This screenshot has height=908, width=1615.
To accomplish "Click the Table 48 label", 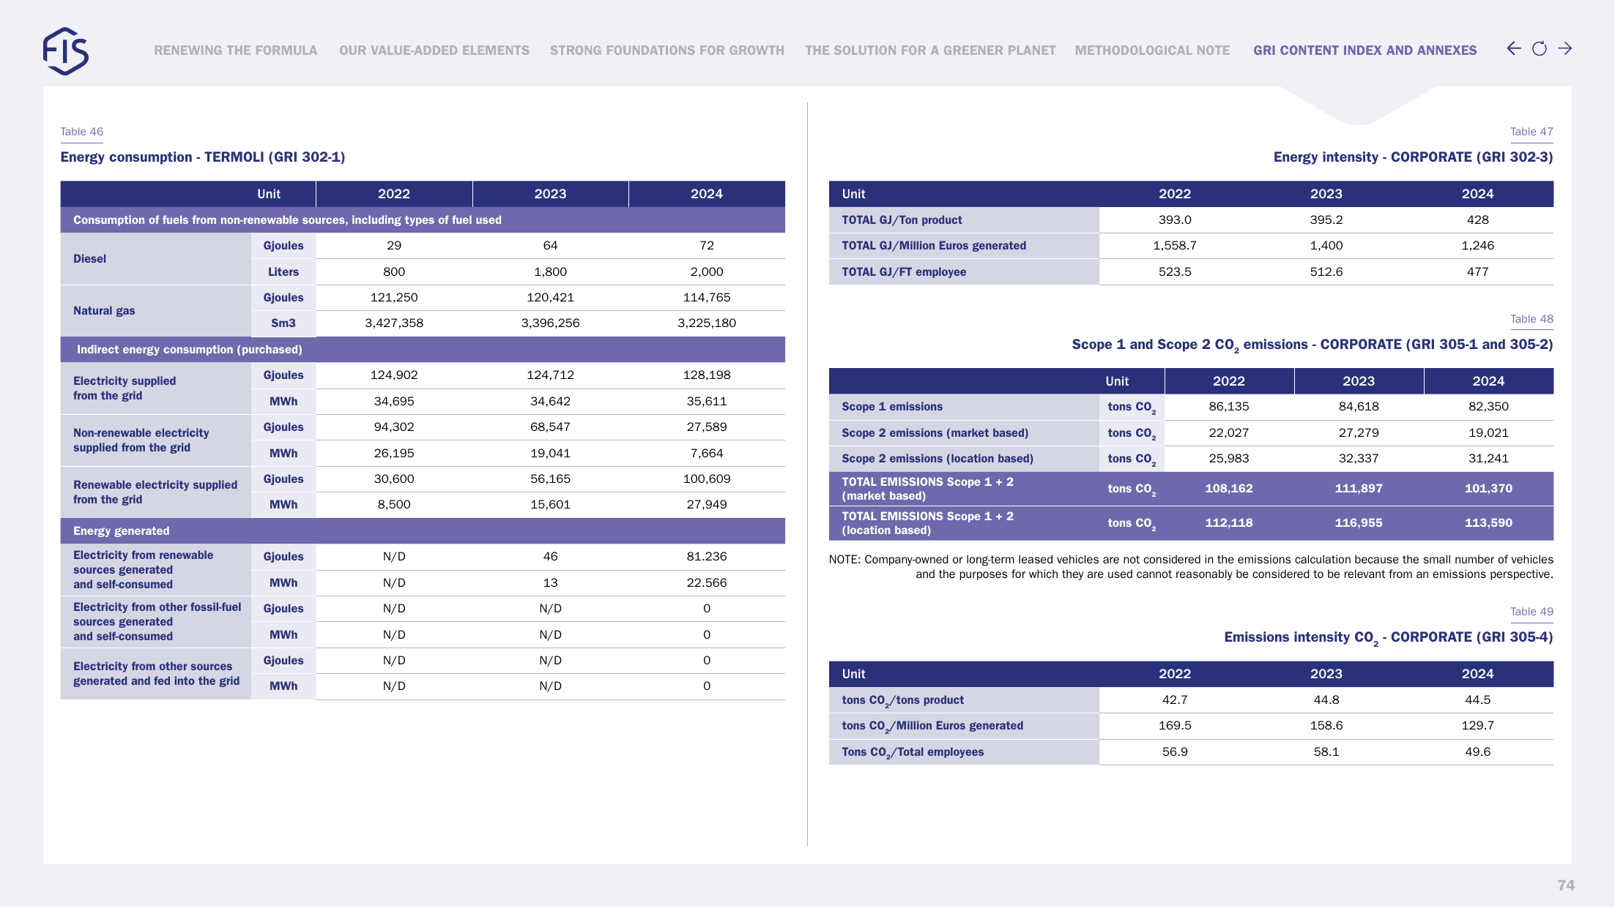I will [1532, 319].
